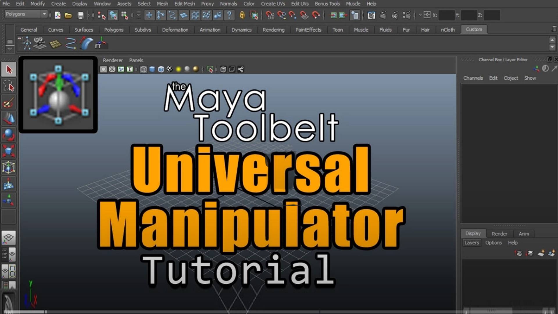Open the Edit Mesh menu
The width and height of the screenshot is (558, 314).
click(x=184, y=4)
